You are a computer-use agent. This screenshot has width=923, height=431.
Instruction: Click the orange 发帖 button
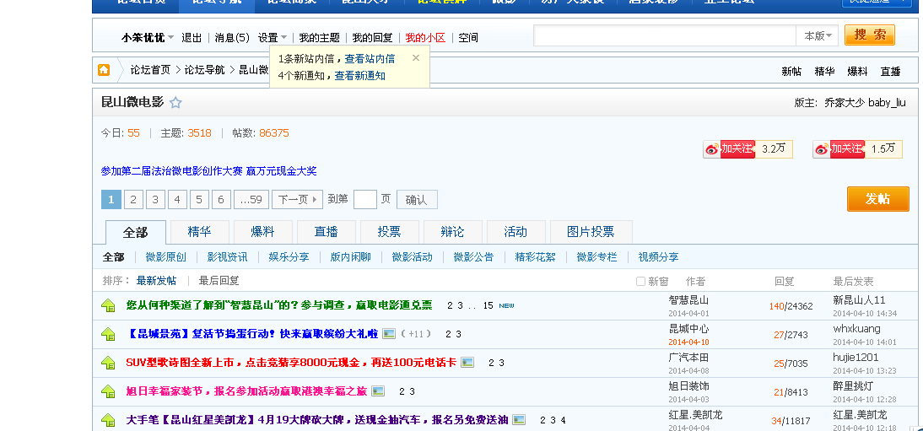[x=877, y=199]
